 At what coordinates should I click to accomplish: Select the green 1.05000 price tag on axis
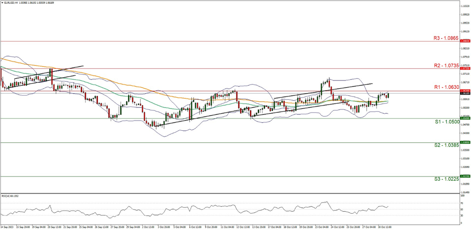click(x=465, y=118)
